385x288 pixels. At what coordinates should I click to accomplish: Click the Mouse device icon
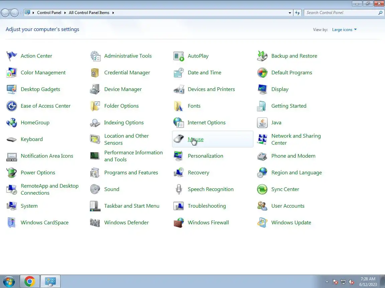[178, 139]
